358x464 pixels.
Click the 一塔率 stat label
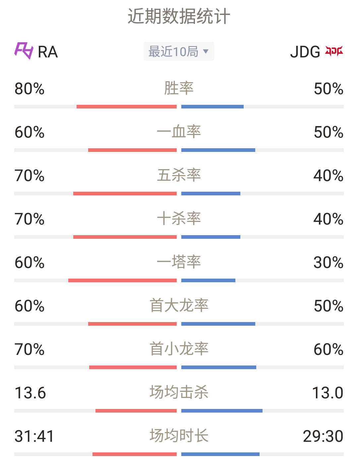pos(179,262)
